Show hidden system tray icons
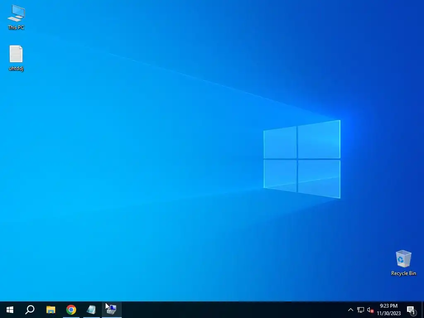 click(350, 310)
